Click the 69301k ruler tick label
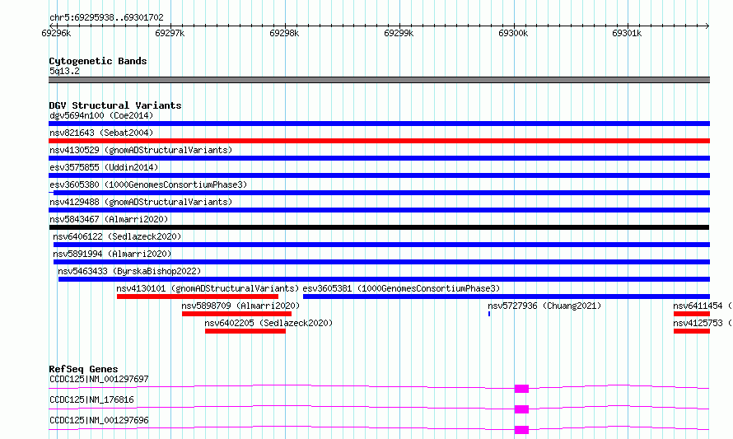 [627, 33]
